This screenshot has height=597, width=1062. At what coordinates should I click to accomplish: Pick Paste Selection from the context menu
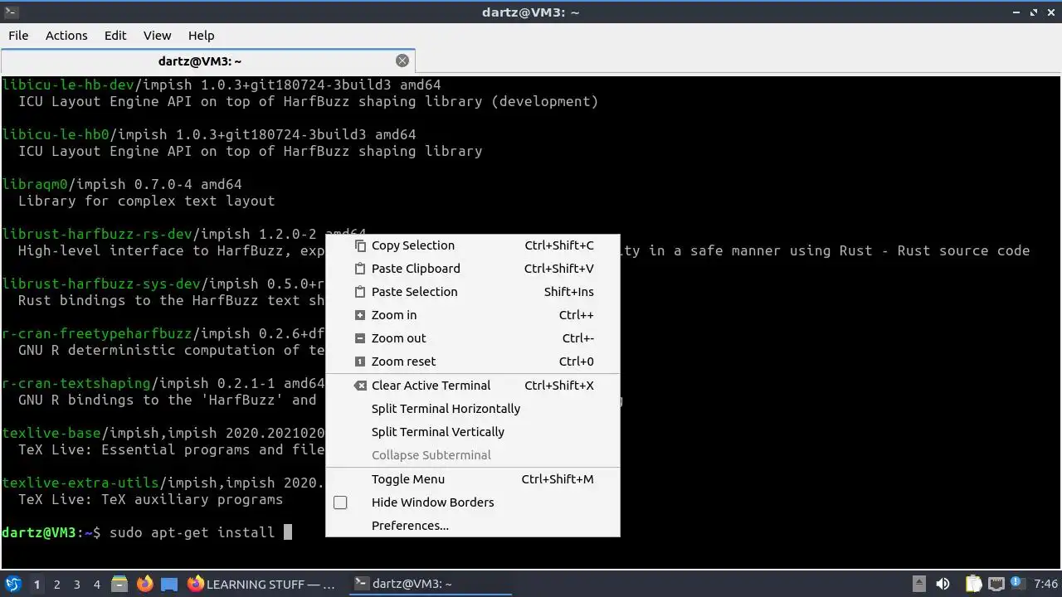tap(472, 292)
